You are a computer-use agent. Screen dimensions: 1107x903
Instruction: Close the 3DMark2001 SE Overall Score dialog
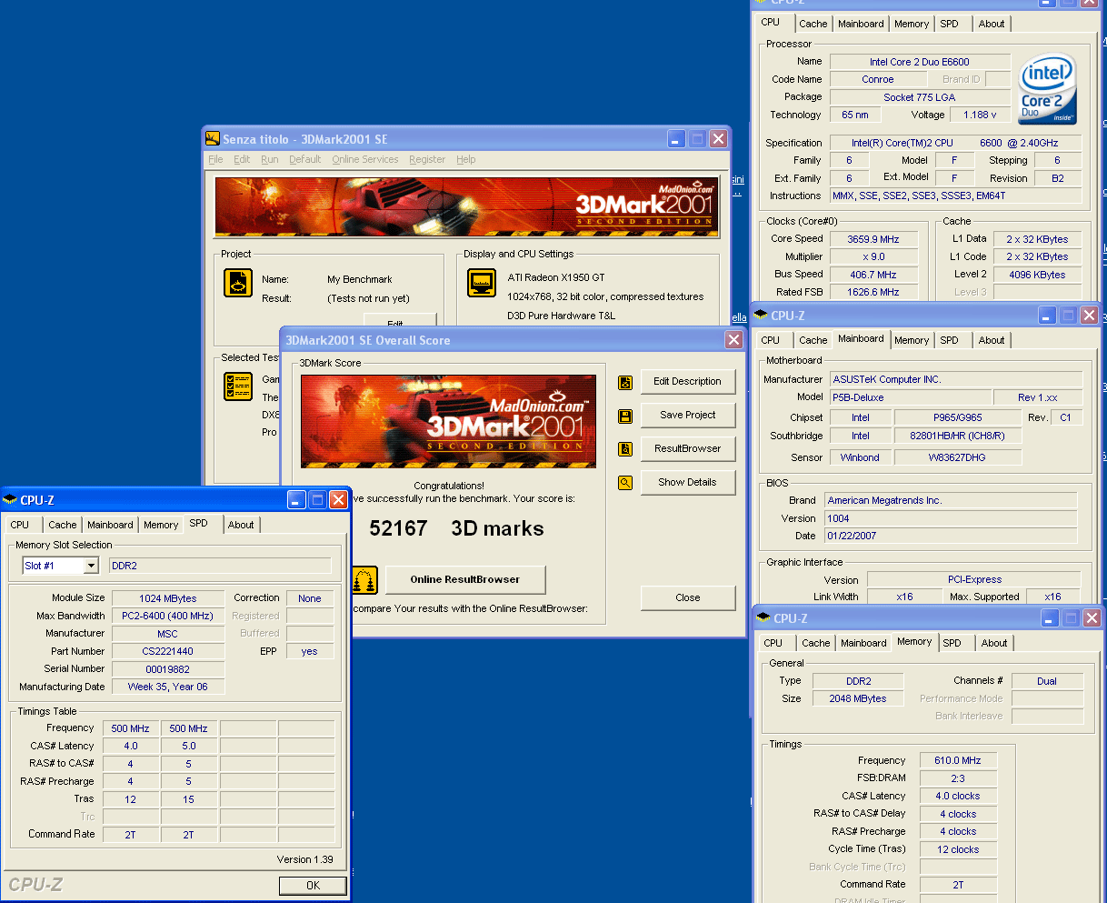pyautogui.click(x=733, y=339)
